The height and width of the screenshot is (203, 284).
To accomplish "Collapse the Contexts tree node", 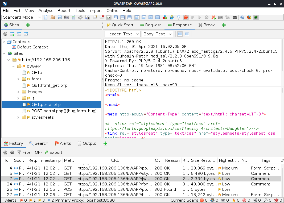I will 4,42.
